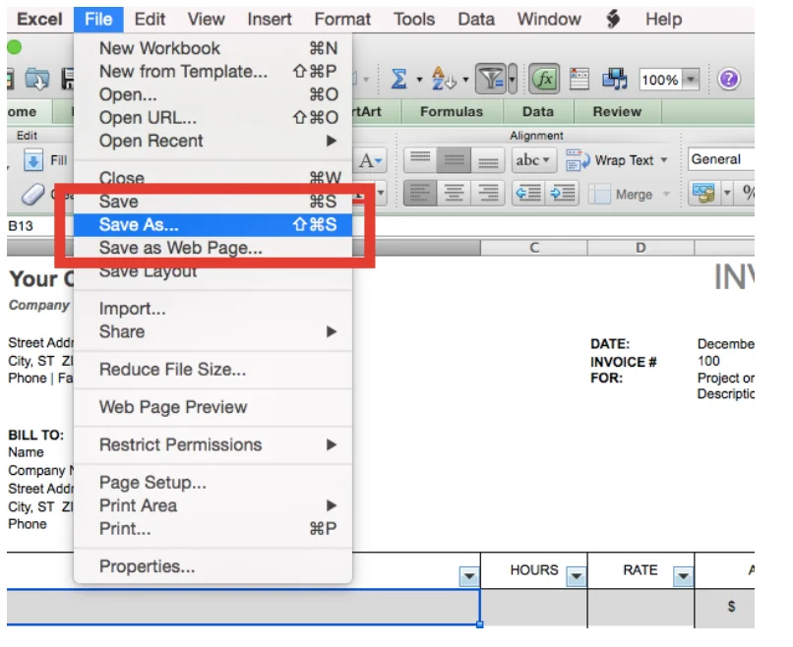793x647 pixels.
Task: Open the Media Browser icon
Action: click(x=615, y=80)
